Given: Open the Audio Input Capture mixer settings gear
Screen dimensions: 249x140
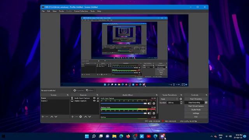Looking at the screenshot, I should 154,103.
